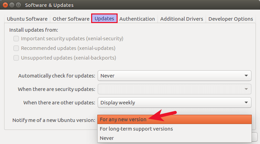Screen dimensions: 260x144
Task: Click the Software & Updates title bar
Action: 138,5
